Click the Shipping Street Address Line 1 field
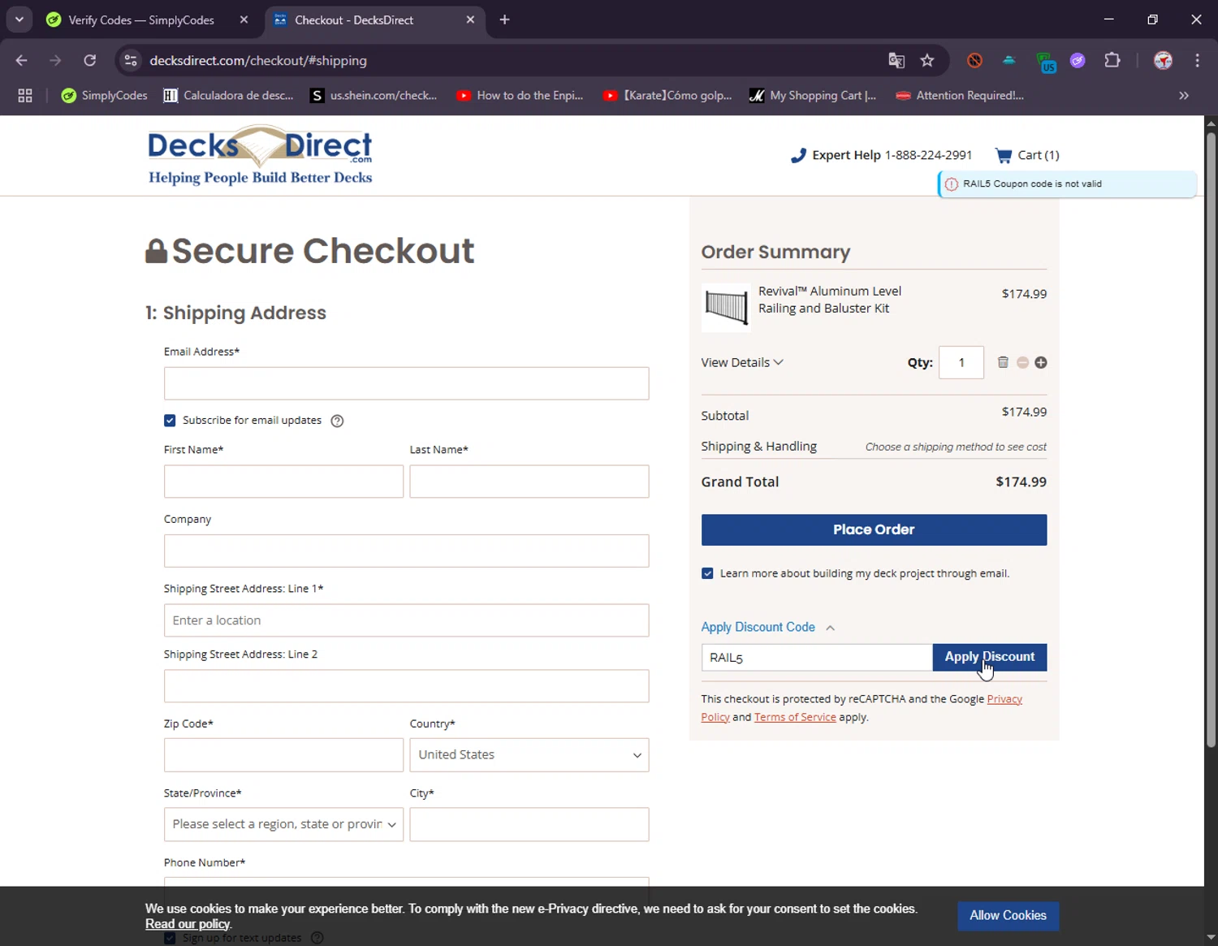 point(406,620)
